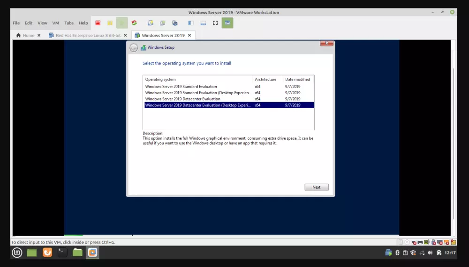Open the Tabs menu
The width and height of the screenshot is (469, 267).
click(x=69, y=23)
